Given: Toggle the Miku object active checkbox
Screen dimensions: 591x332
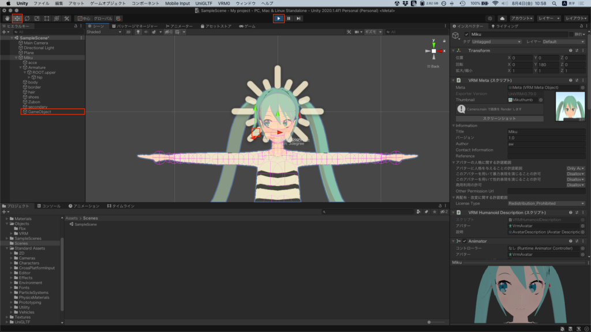Looking at the screenshot, I should pos(467,35).
